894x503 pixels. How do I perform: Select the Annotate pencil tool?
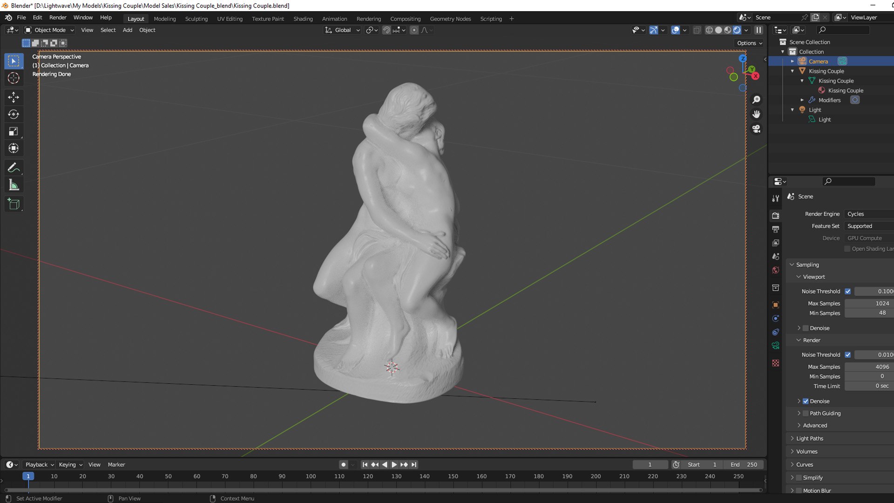[x=14, y=168]
